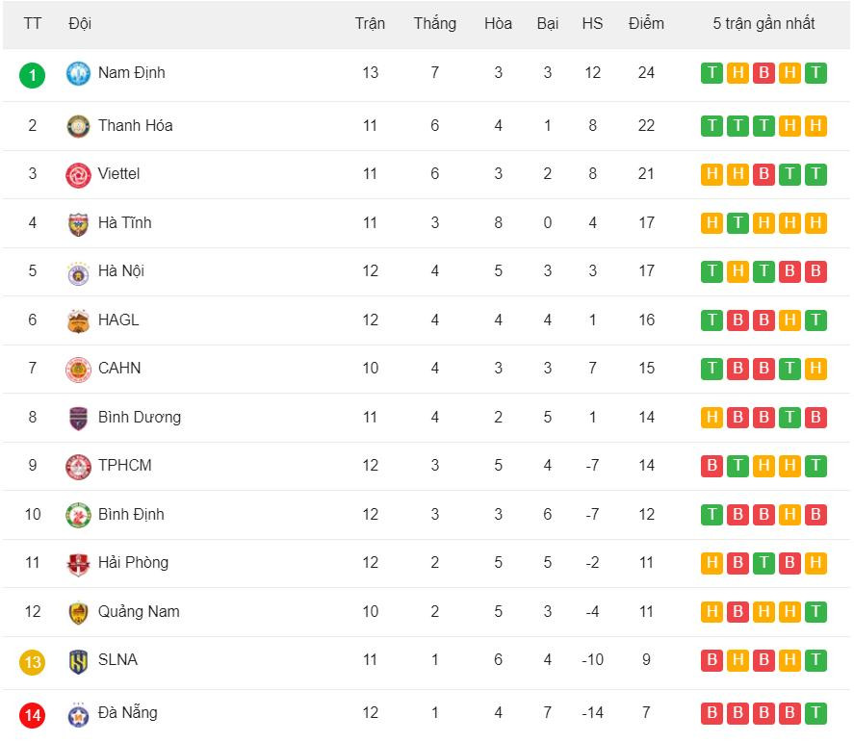Image resolution: width=854 pixels, height=742 pixels.
Task: Click the yellow rank 13 badge
Action: 33,662
